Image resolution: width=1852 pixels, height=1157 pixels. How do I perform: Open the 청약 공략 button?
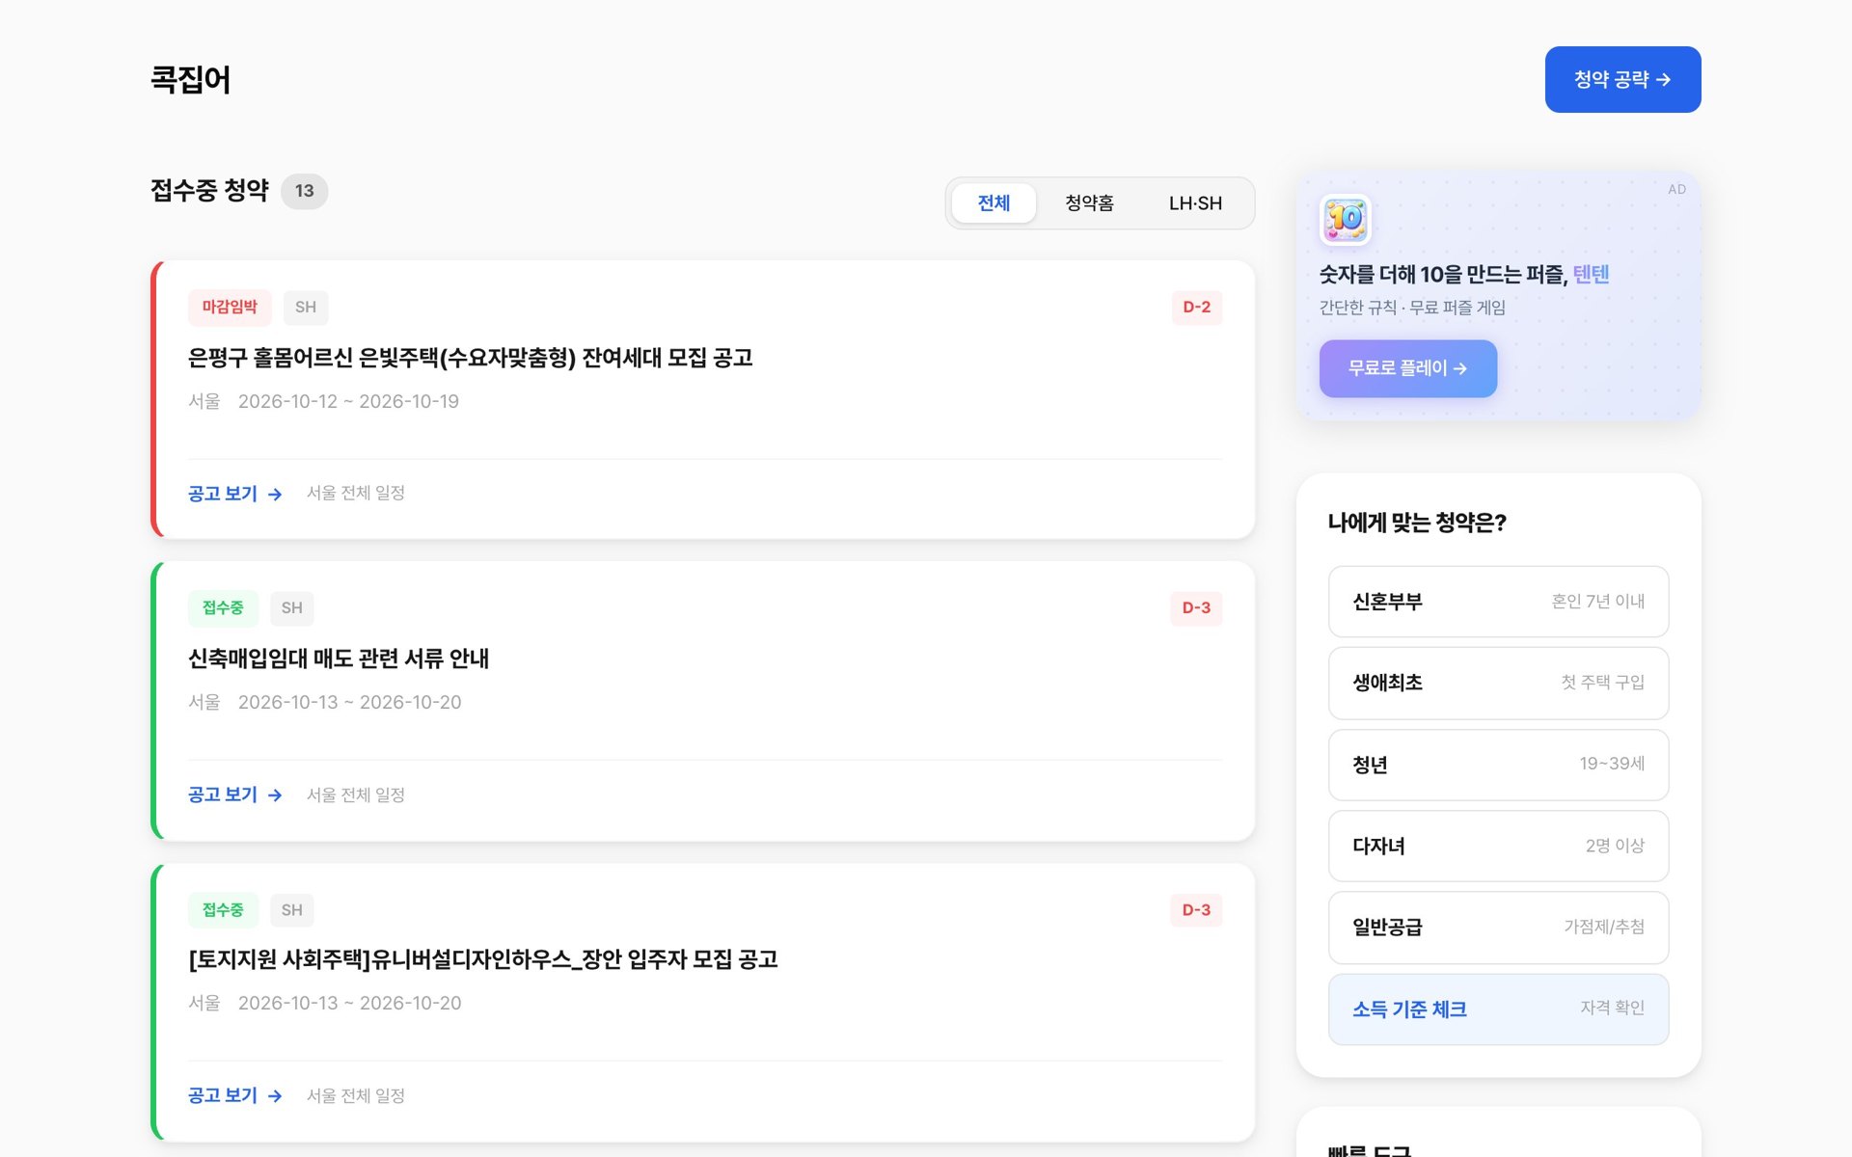tap(1622, 79)
